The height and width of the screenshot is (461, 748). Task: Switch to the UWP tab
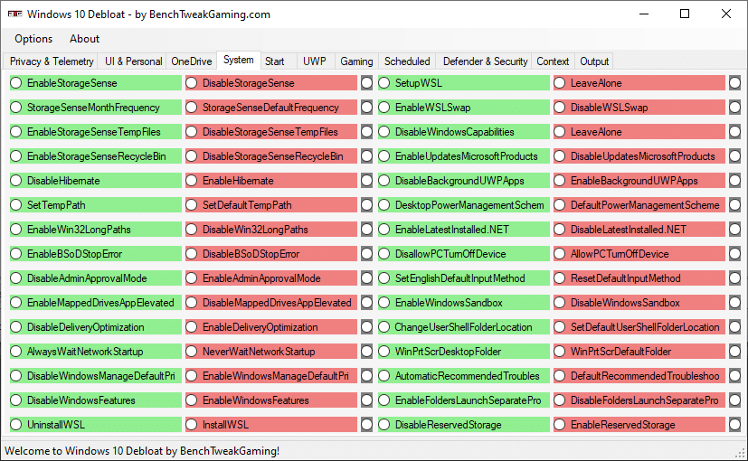(315, 61)
